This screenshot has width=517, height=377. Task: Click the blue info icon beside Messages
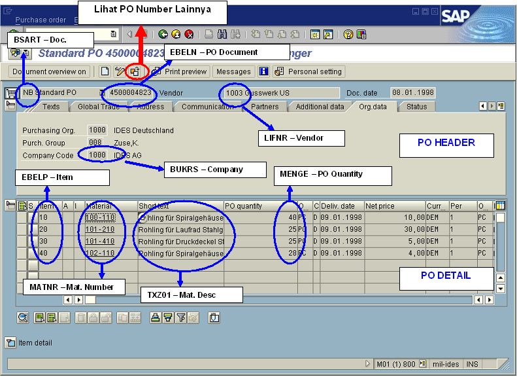[264, 71]
